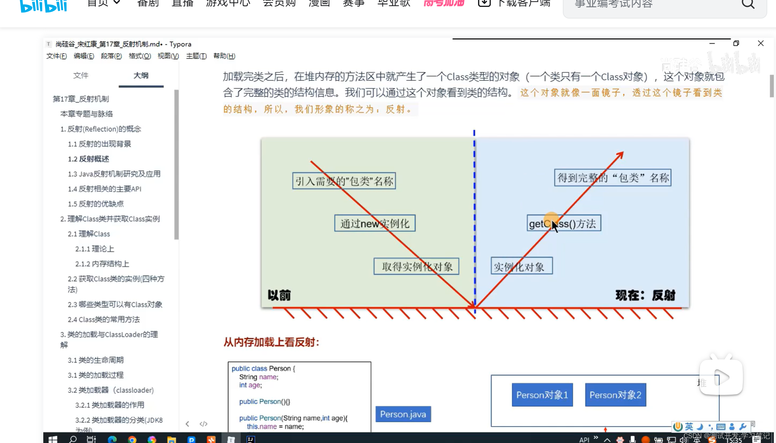Image resolution: width=776 pixels, height=443 pixels.
Task: Open 游戏中心 on bilibili
Action: pos(228,3)
